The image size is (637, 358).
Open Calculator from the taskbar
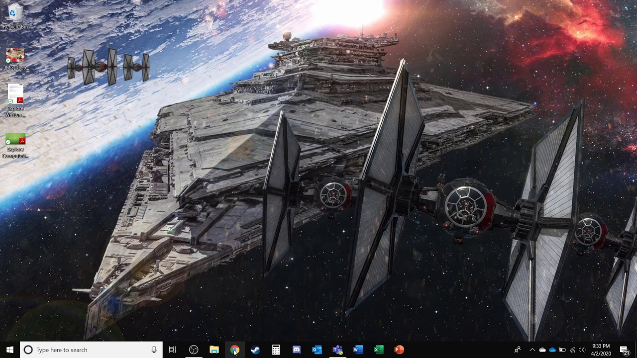pyautogui.click(x=276, y=350)
